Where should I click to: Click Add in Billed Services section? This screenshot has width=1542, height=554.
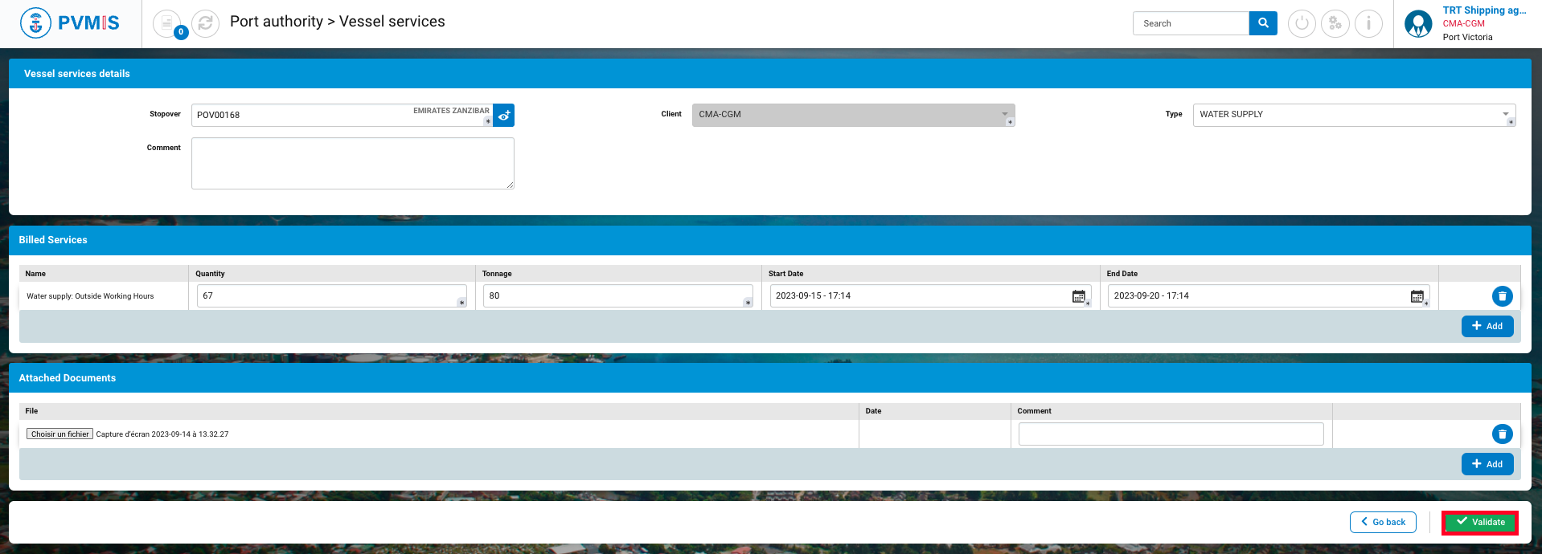(x=1487, y=326)
